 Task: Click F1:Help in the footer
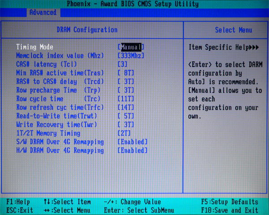(x=18, y=202)
